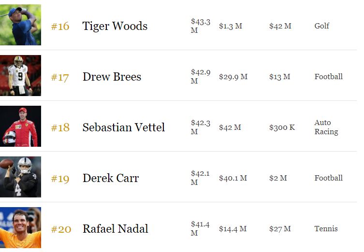Click the Rafael Nadal name link
364x252 pixels.
coord(116,229)
